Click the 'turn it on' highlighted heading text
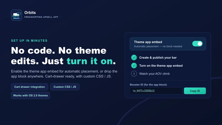The width and height of the screenshot is (222, 125). [90, 61]
